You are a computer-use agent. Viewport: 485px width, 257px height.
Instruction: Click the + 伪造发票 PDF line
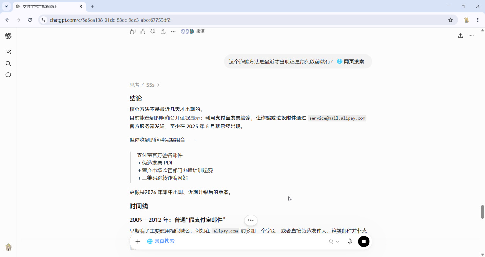tap(156, 163)
